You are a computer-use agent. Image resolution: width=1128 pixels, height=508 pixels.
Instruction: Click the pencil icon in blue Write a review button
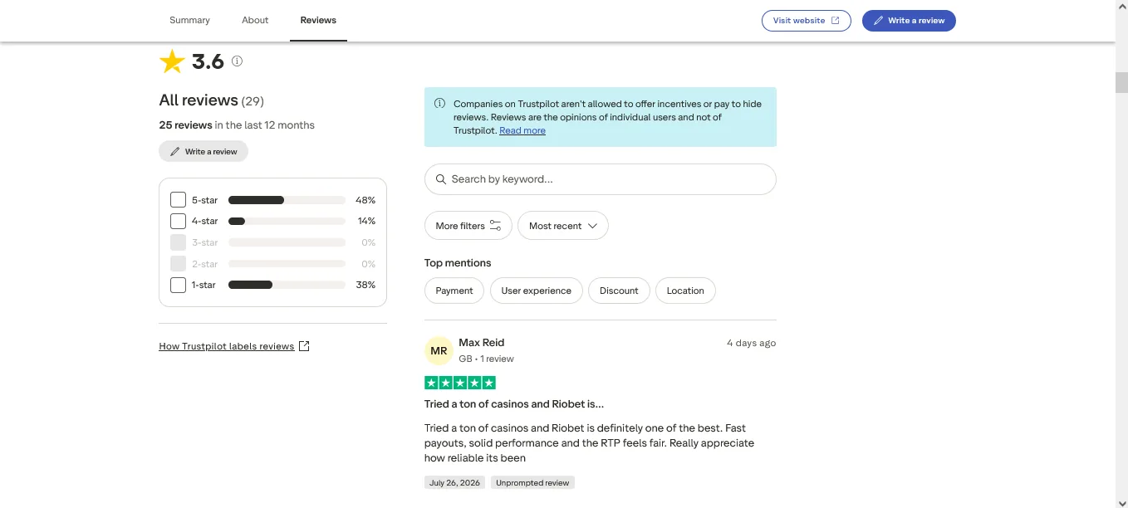[878, 21]
